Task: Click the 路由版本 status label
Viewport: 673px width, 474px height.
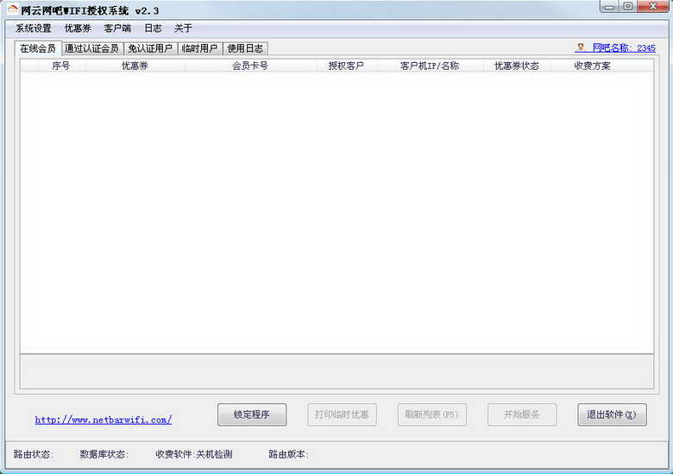Action: point(288,454)
